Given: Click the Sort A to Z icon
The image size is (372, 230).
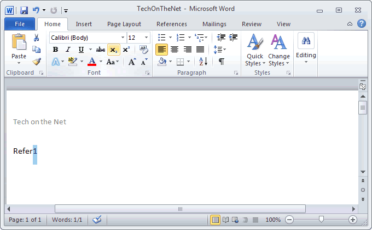Looking at the screenshot, I should pos(204,62).
